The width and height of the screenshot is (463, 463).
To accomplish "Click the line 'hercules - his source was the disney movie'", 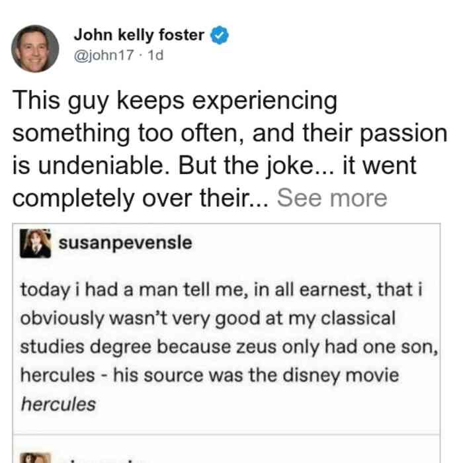I will click(210, 376).
